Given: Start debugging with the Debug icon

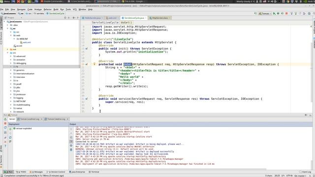Looking at the screenshot, I should (278, 13).
